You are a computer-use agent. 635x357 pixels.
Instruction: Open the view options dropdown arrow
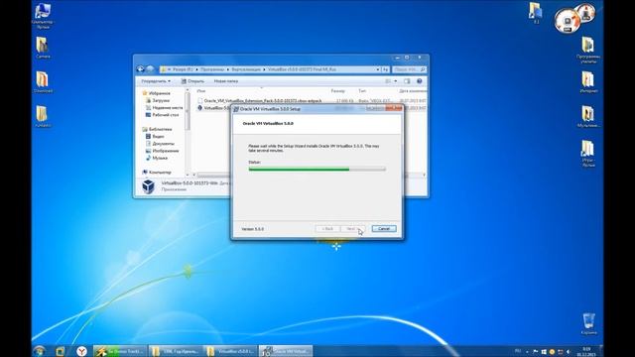[x=396, y=81]
